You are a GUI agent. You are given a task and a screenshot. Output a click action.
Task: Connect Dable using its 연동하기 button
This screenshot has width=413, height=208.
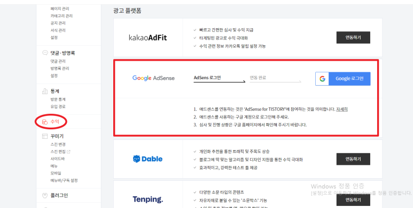click(353, 159)
